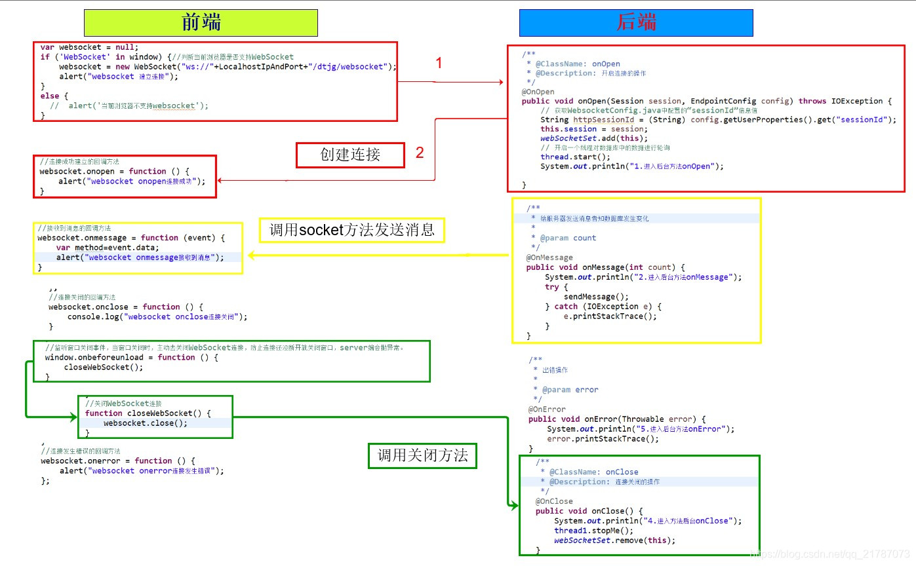
Task: Click the @OnMessage annotation
Action: (x=549, y=257)
